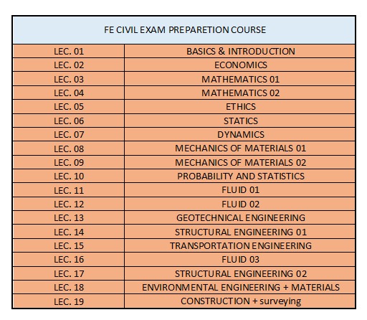Click the Ethics lecture cell
The height and width of the screenshot is (320, 367).
coord(239,107)
